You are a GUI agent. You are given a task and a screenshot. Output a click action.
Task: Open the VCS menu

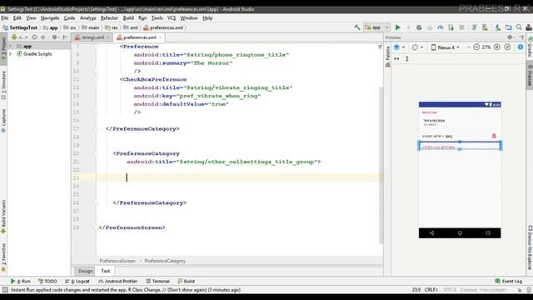[172, 18]
